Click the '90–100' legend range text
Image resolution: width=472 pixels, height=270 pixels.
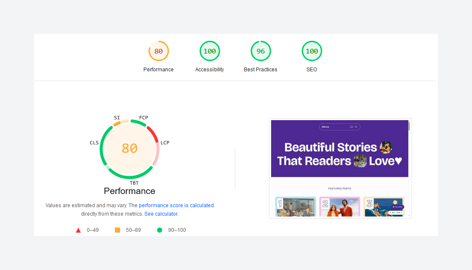pyautogui.click(x=177, y=230)
